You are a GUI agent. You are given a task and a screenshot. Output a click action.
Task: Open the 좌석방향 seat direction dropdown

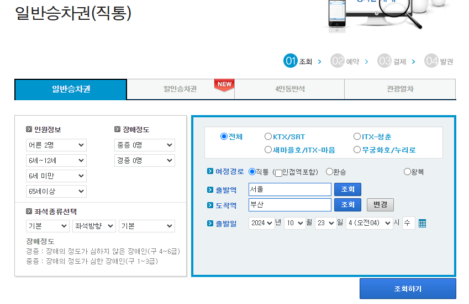coord(94,226)
